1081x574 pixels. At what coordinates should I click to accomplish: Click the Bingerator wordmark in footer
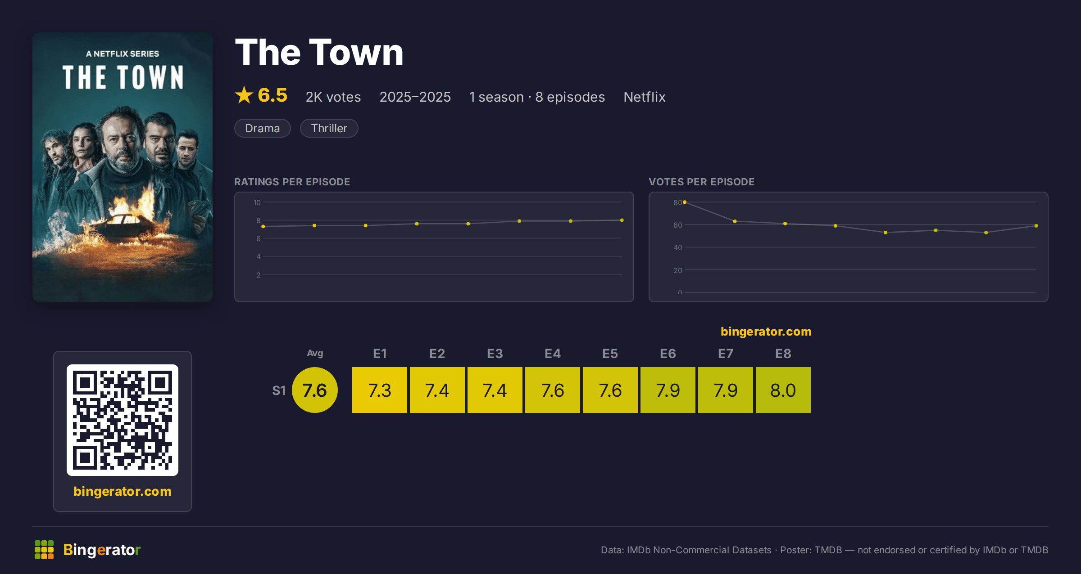click(x=102, y=550)
